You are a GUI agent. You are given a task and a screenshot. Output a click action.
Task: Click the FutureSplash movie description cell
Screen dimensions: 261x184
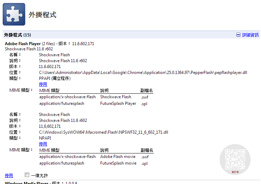[118, 163]
